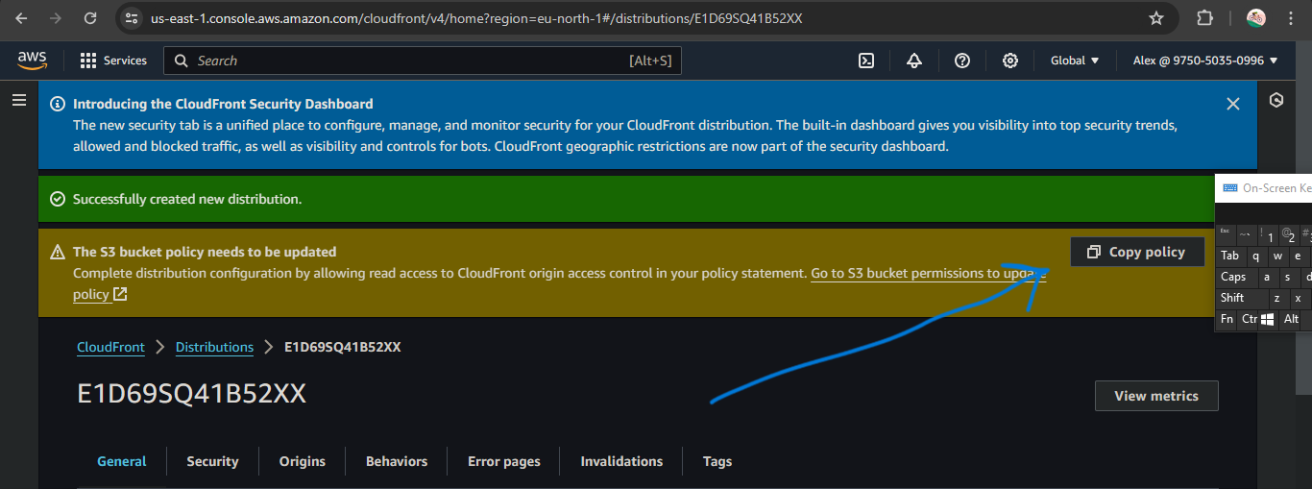Expand the Alex account menu
The image size is (1312, 489).
pyautogui.click(x=1205, y=61)
